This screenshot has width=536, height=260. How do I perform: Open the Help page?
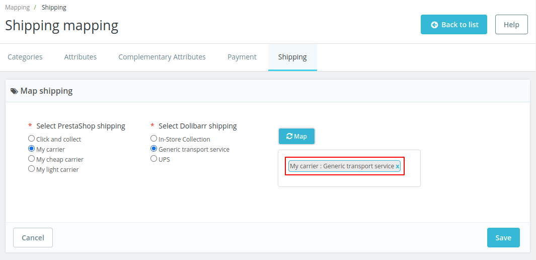(x=511, y=25)
